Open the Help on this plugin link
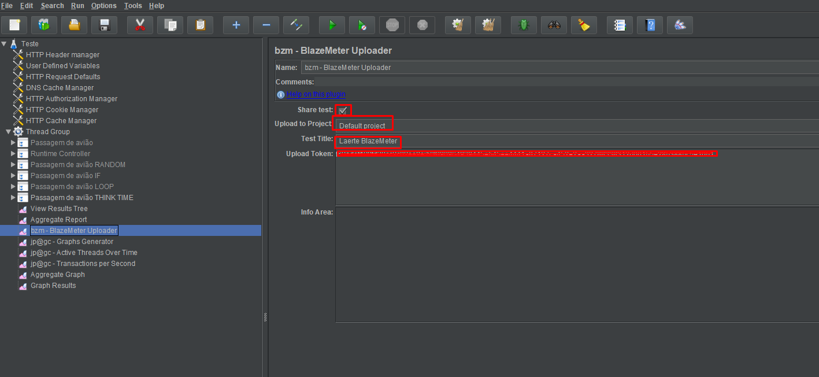This screenshot has height=377, width=819. tap(316, 94)
